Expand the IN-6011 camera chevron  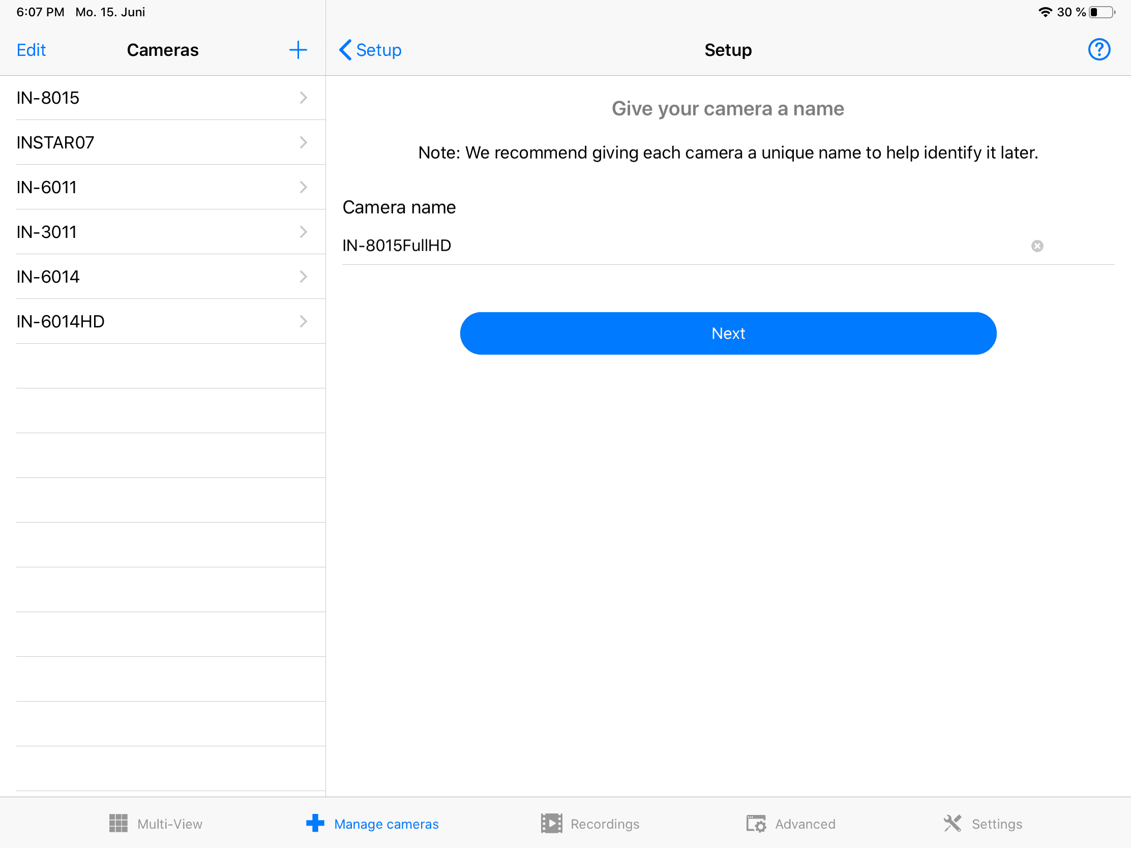(x=303, y=187)
